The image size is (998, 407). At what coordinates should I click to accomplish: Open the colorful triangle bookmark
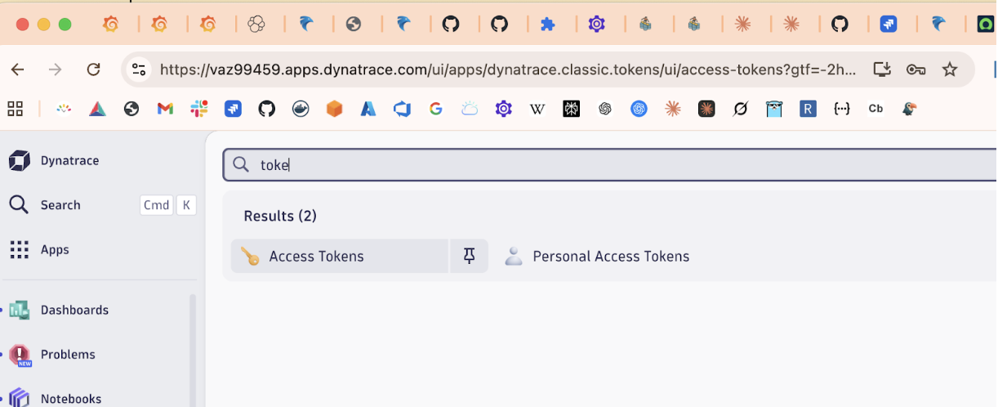pyautogui.click(x=97, y=109)
